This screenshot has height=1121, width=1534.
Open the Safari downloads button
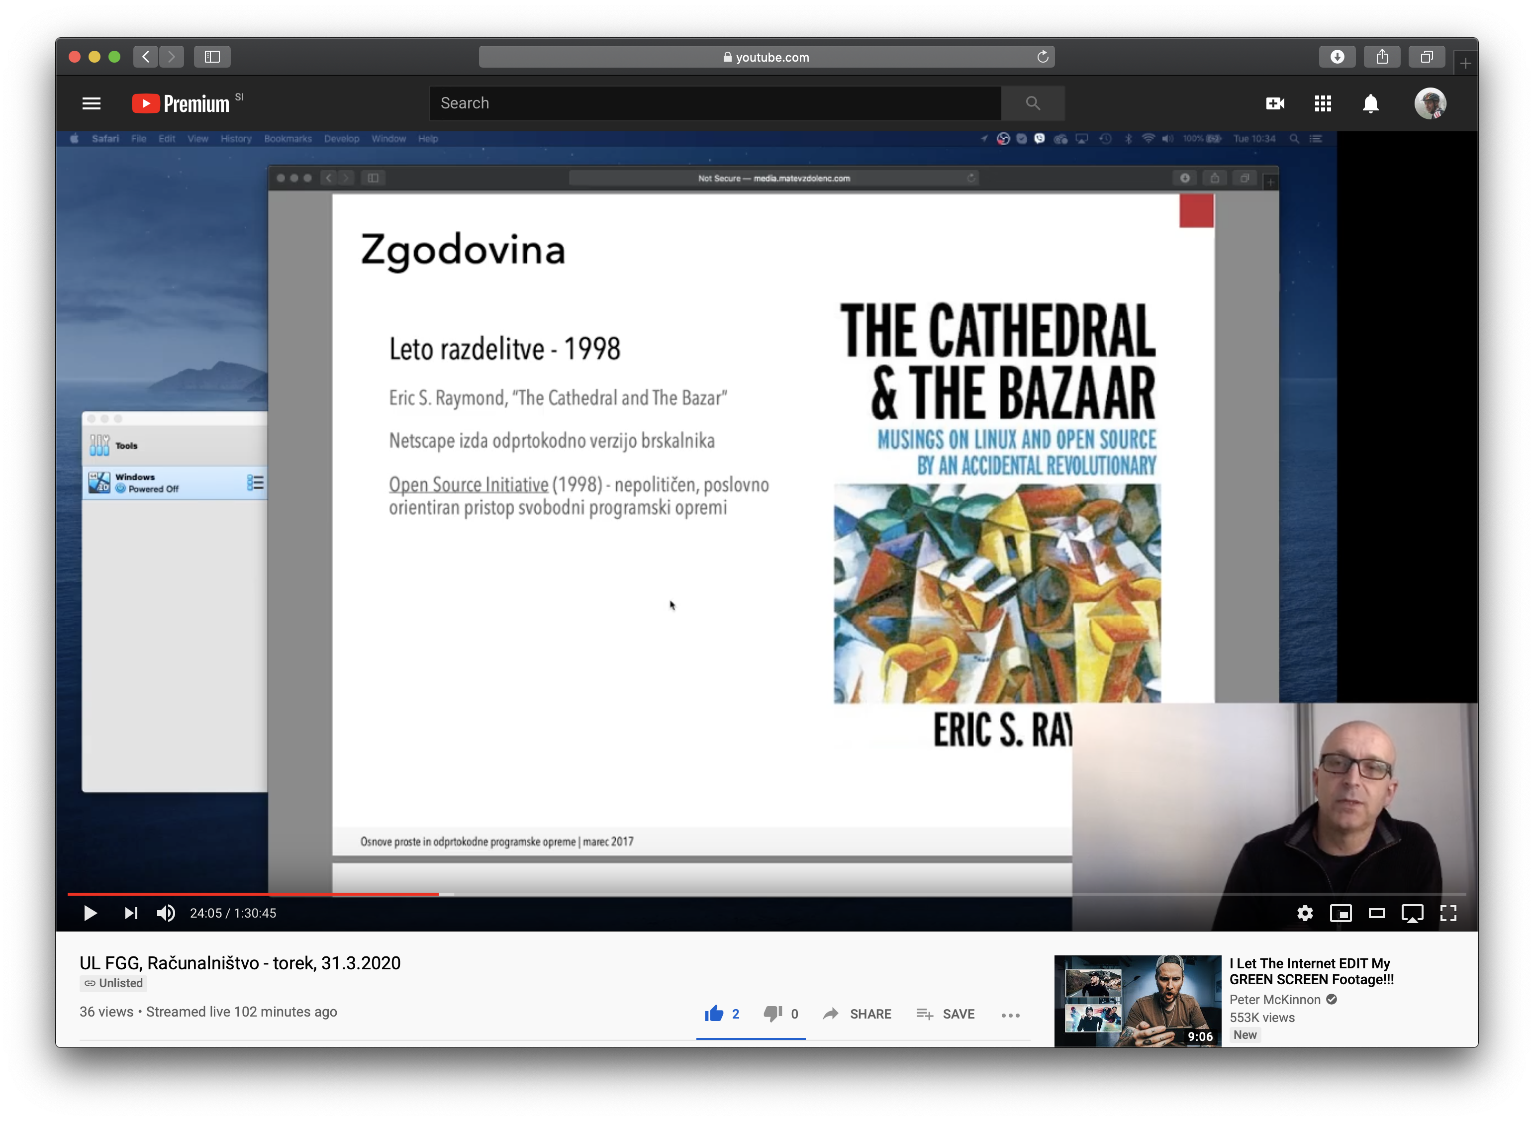[1337, 57]
